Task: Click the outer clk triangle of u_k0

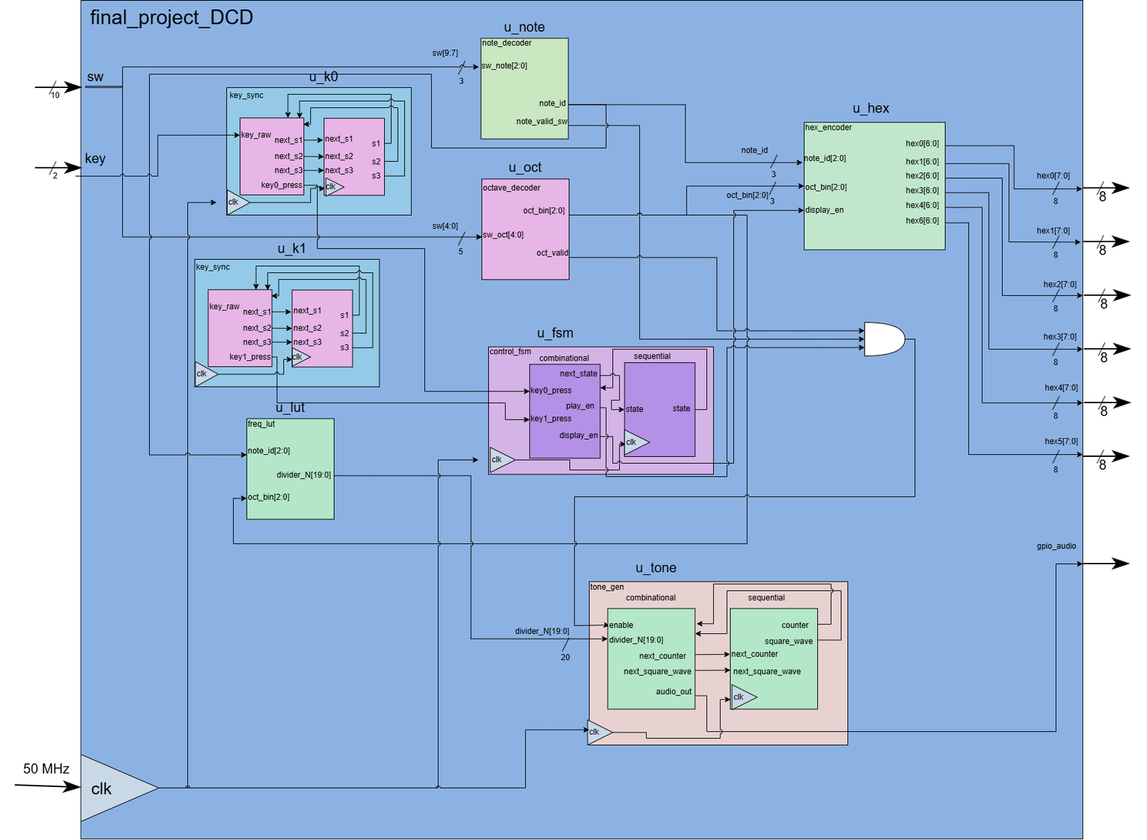Action: 238,202
